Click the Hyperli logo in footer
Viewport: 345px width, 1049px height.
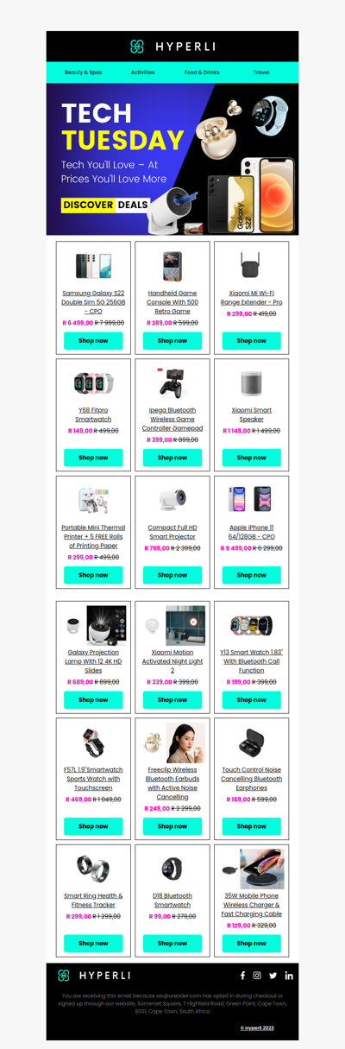click(94, 976)
